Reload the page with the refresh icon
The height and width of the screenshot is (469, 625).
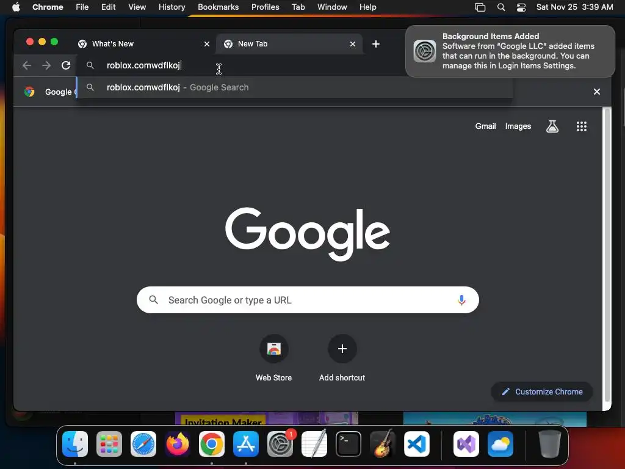pyautogui.click(x=66, y=65)
